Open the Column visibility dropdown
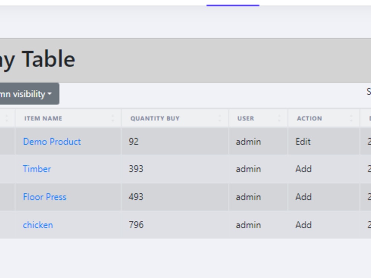 29,94
